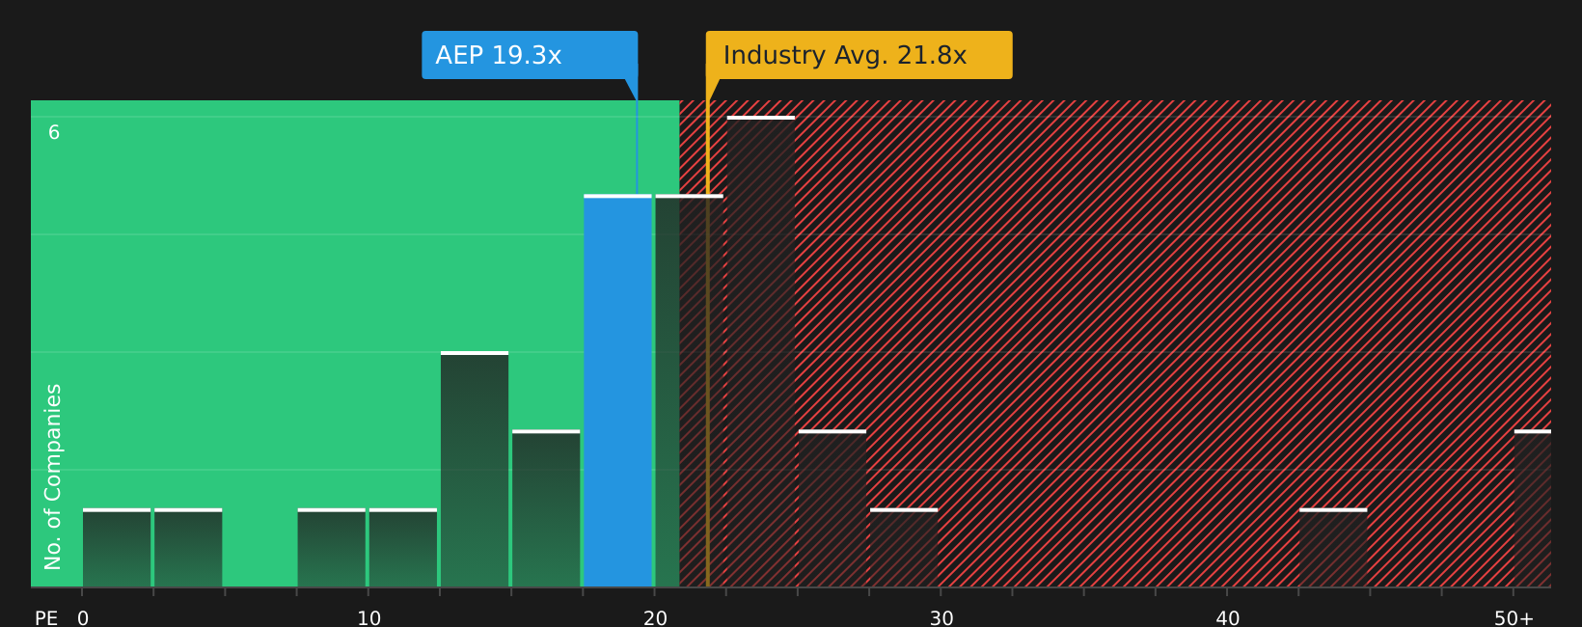Image resolution: width=1582 pixels, height=627 pixels.
Task: Click the bar between PE 10 and 12.5
Action: tap(403, 547)
